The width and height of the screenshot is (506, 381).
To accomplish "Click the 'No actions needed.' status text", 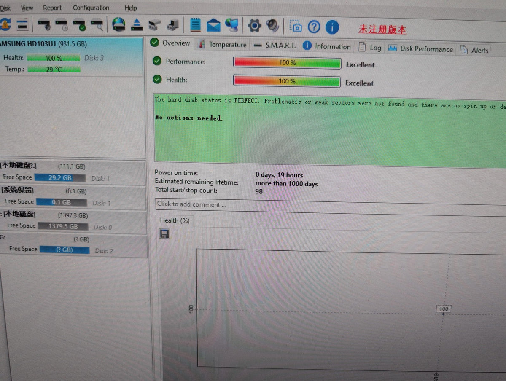I will pyautogui.click(x=188, y=118).
